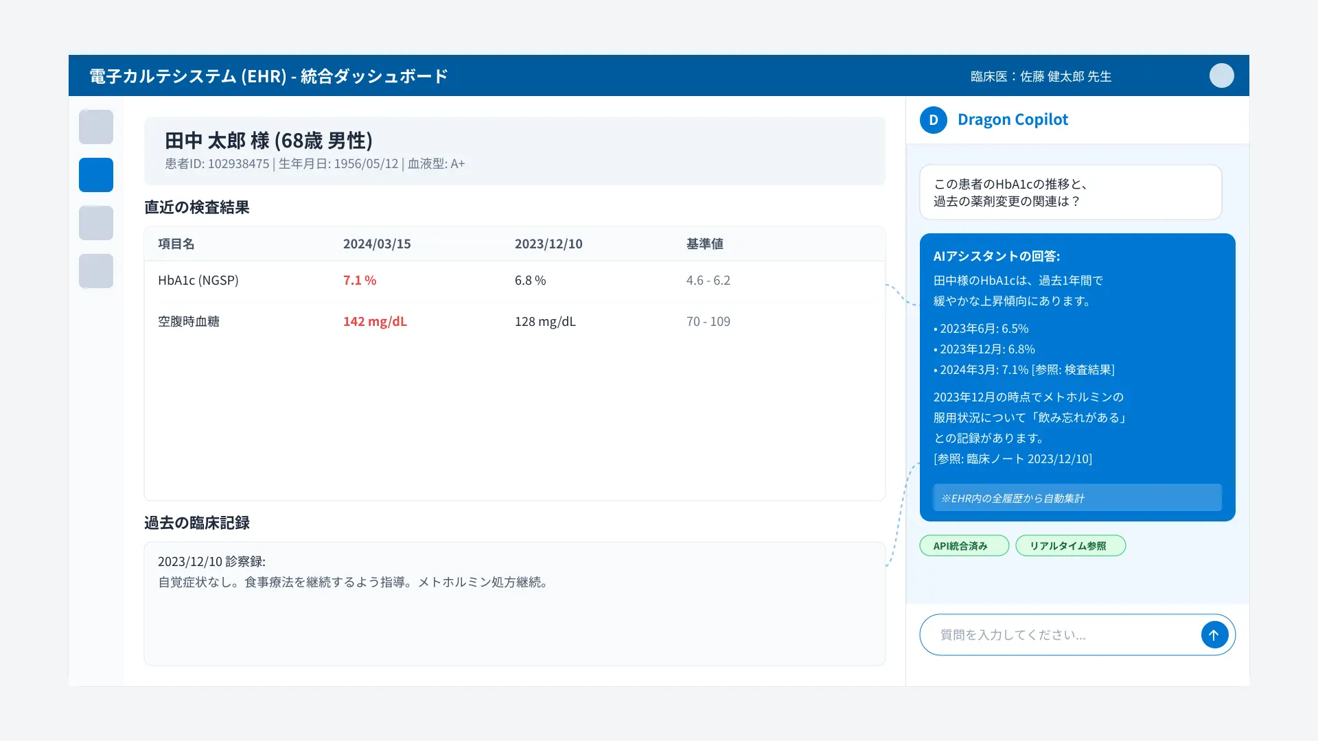Click the 直近の検査結果 section heading
1318x741 pixels.
click(x=197, y=207)
